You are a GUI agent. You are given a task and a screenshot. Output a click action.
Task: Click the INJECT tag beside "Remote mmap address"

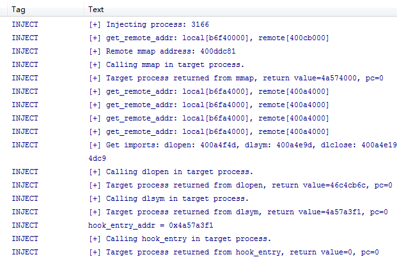click(x=25, y=51)
